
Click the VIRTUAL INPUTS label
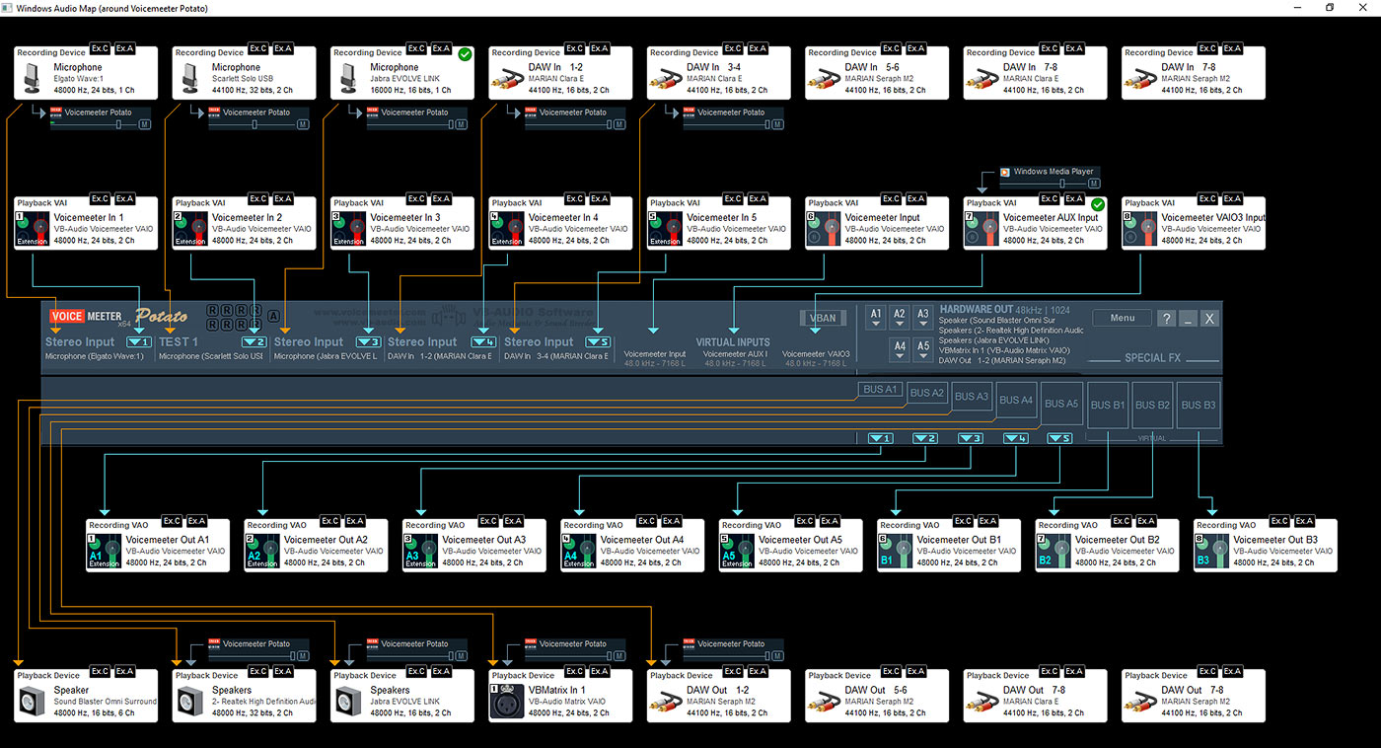tap(733, 342)
